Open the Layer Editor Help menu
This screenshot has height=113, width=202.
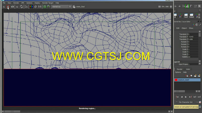185,72
